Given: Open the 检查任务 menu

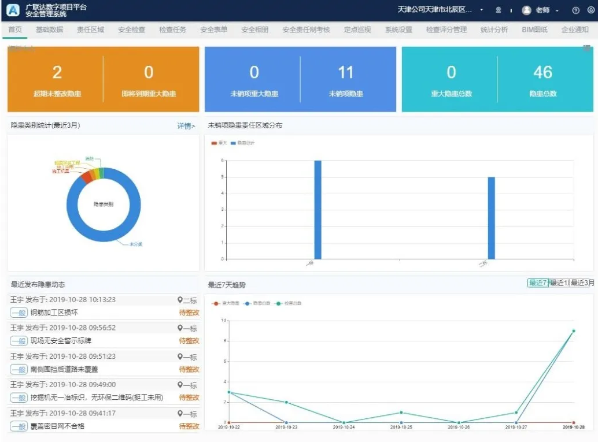Looking at the screenshot, I should click(x=172, y=29).
